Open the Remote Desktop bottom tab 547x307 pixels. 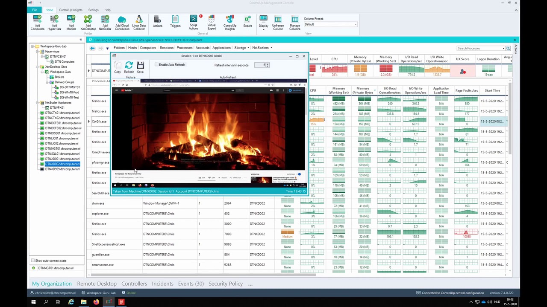[x=97, y=284]
